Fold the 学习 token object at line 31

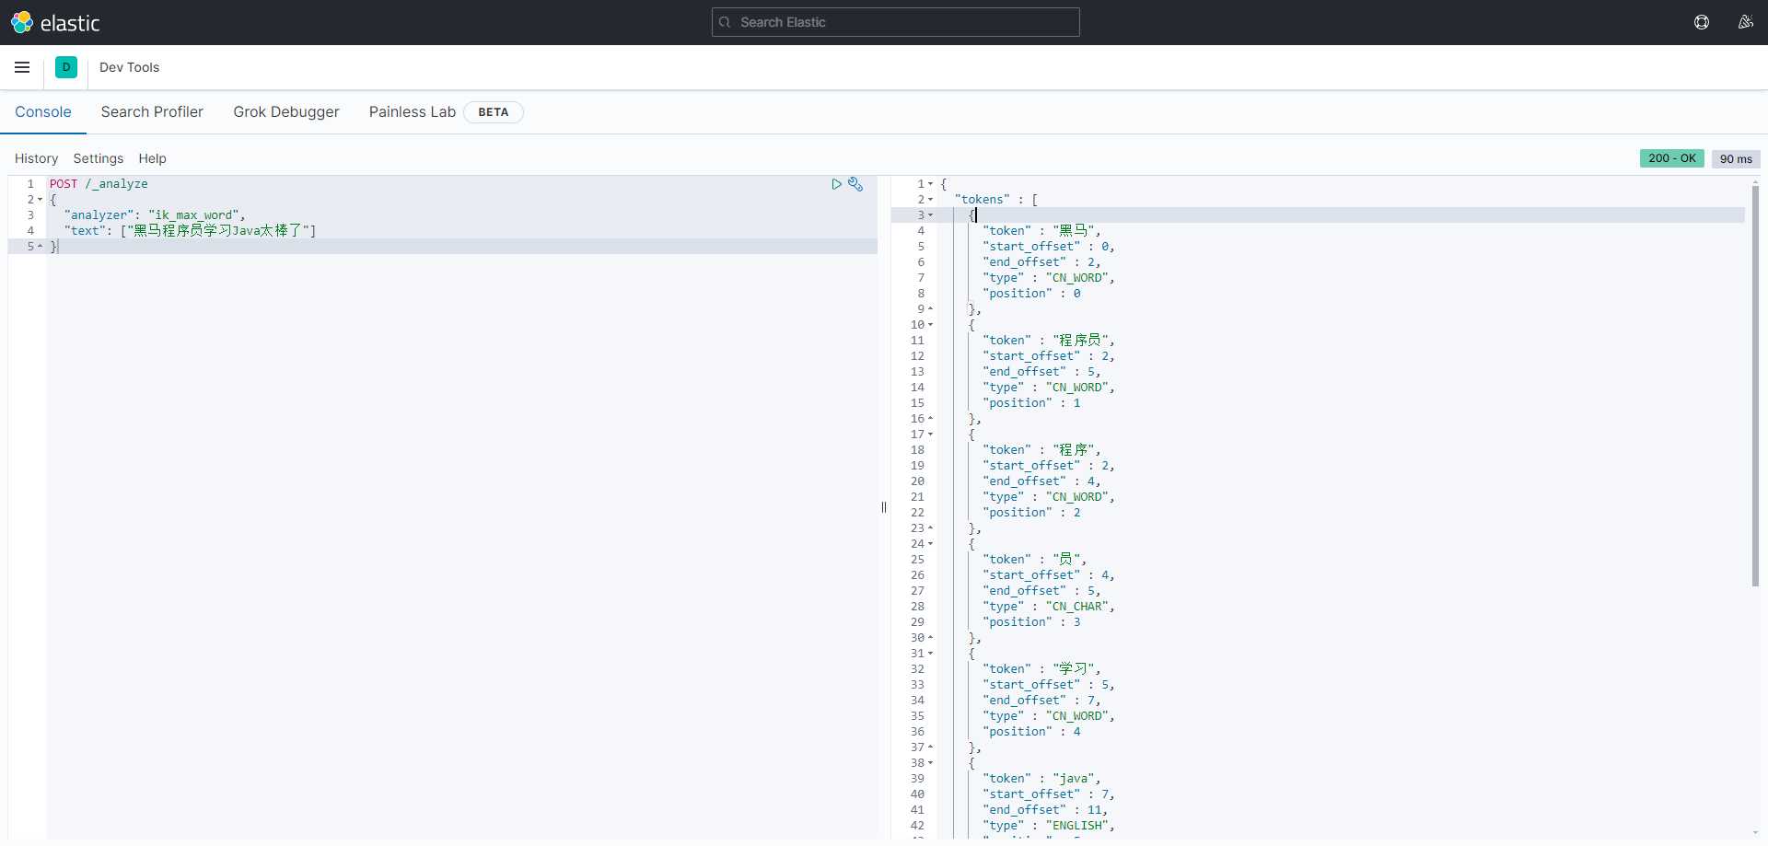(930, 654)
